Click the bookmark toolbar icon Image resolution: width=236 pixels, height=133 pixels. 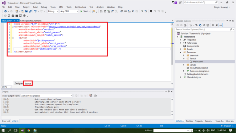click(151, 11)
